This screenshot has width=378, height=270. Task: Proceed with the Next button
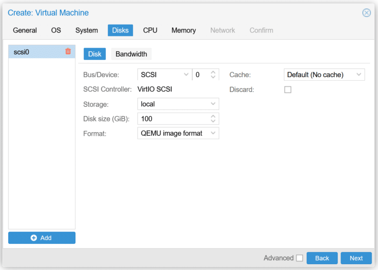coord(356,258)
